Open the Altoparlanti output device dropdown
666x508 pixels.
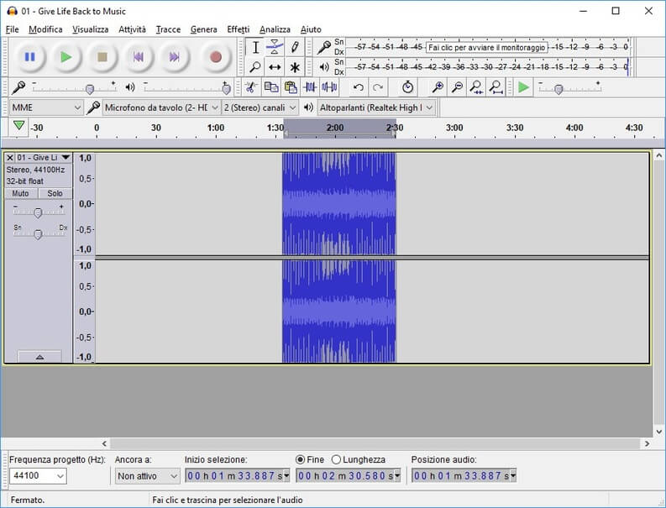376,107
